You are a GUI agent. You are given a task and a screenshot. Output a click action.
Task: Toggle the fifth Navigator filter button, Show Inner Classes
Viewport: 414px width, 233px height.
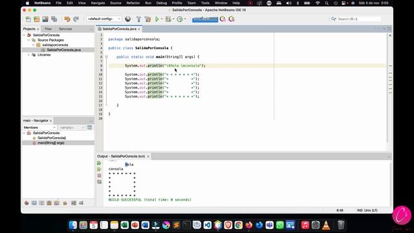56,203
